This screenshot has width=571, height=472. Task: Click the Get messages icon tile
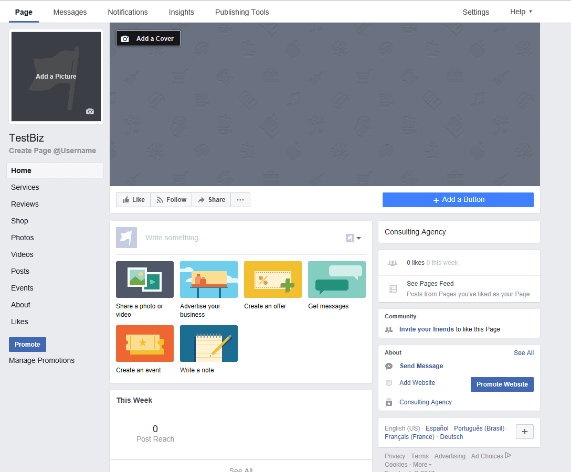click(x=336, y=280)
